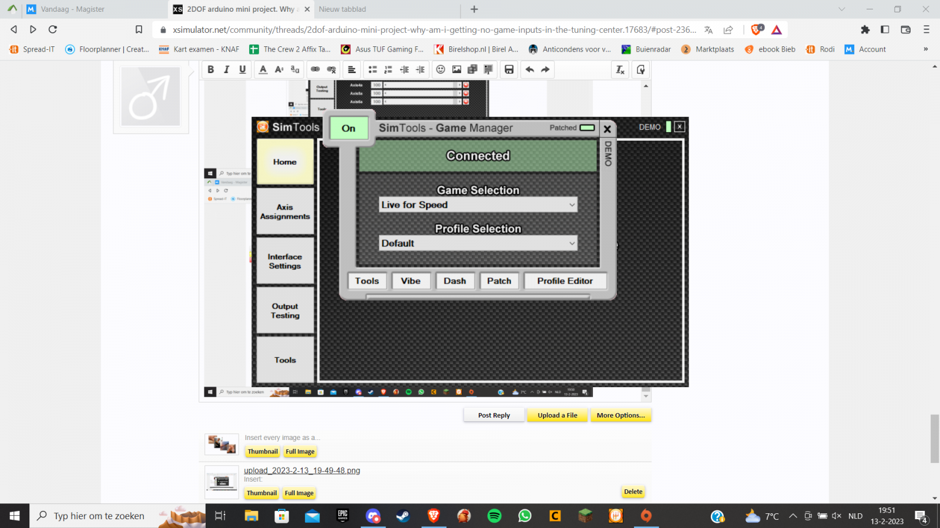This screenshot has width=940, height=528.
Task: Go back to the previous page
Action: click(x=14, y=29)
